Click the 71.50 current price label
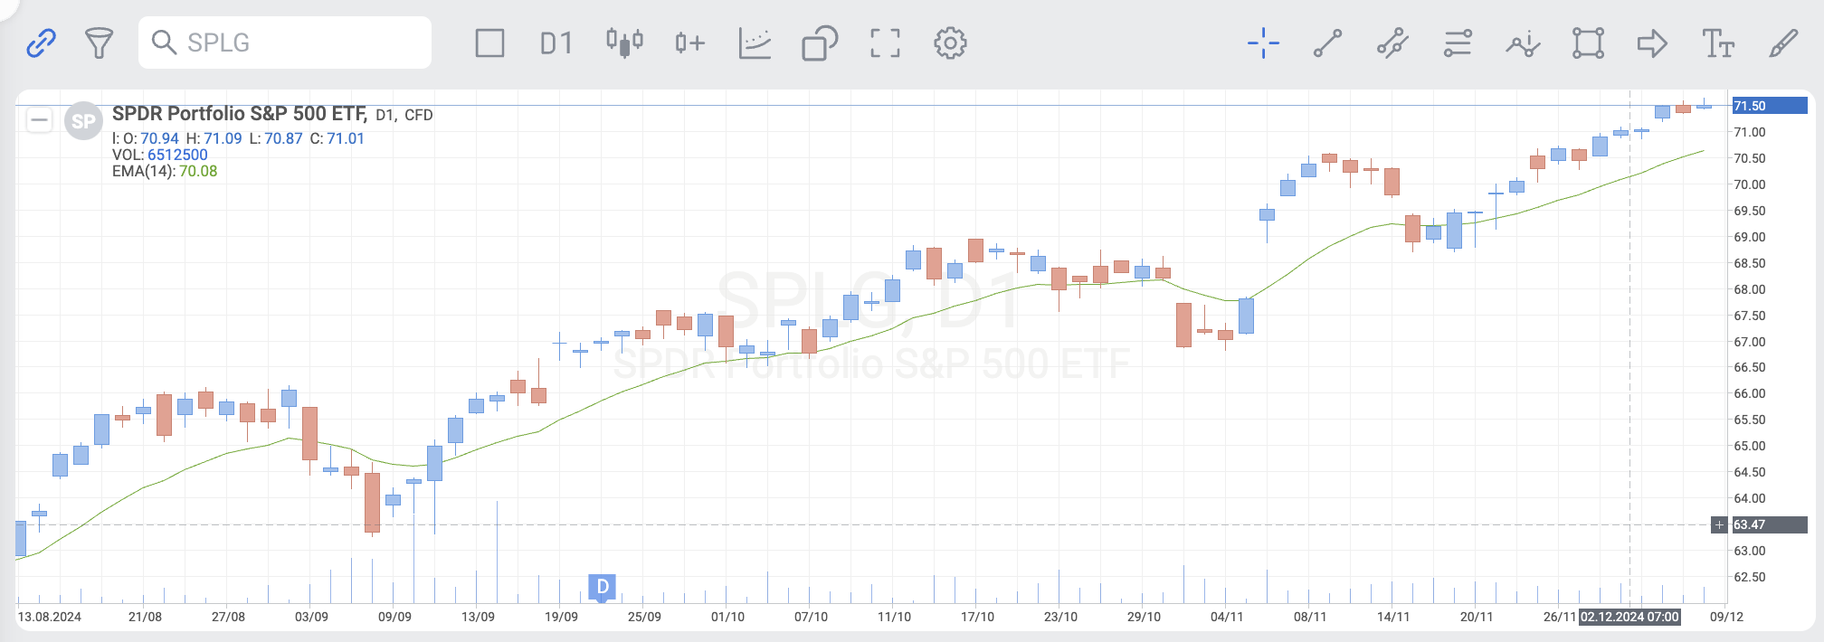1824x642 pixels. click(x=1769, y=106)
